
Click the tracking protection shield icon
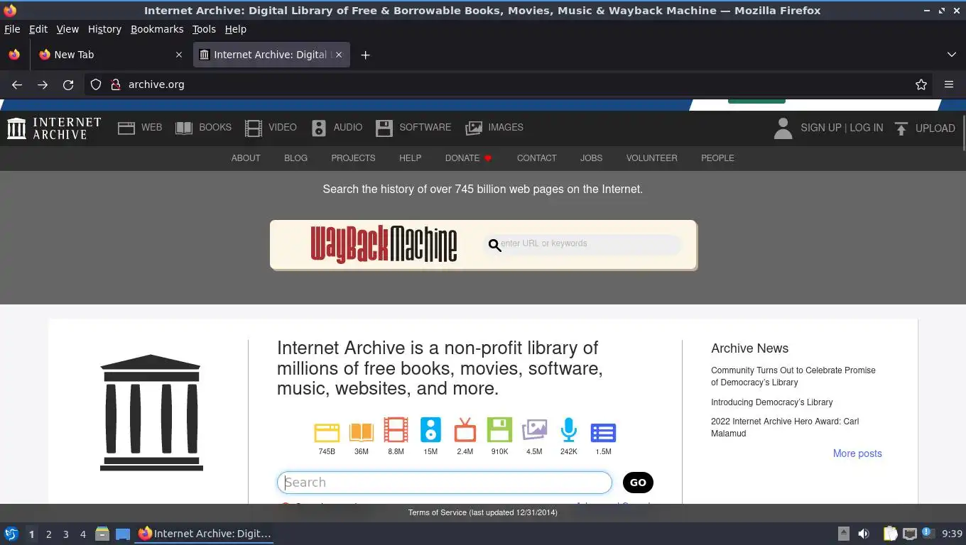pyautogui.click(x=96, y=84)
